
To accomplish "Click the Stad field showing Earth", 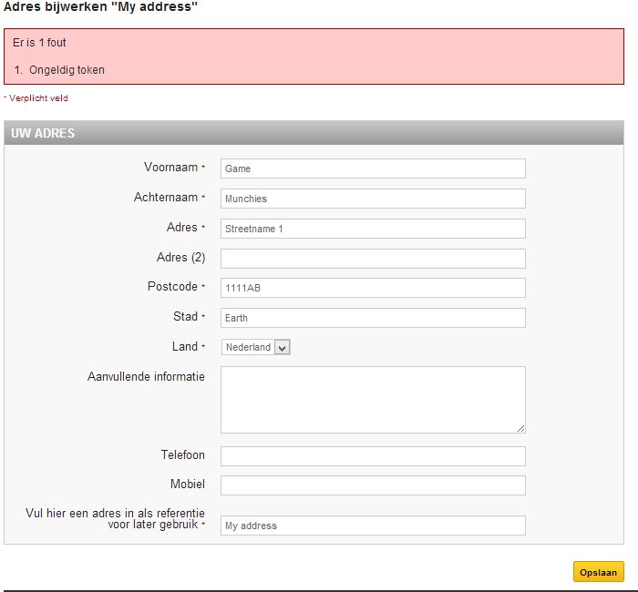I will point(373,318).
